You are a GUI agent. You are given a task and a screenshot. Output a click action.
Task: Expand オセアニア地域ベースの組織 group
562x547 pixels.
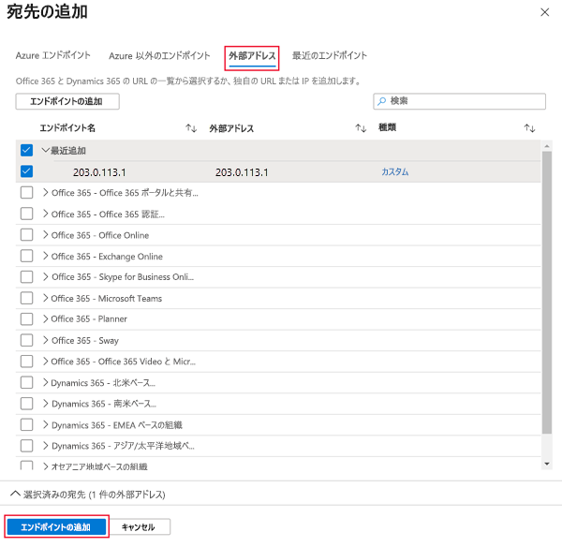pyautogui.click(x=46, y=466)
